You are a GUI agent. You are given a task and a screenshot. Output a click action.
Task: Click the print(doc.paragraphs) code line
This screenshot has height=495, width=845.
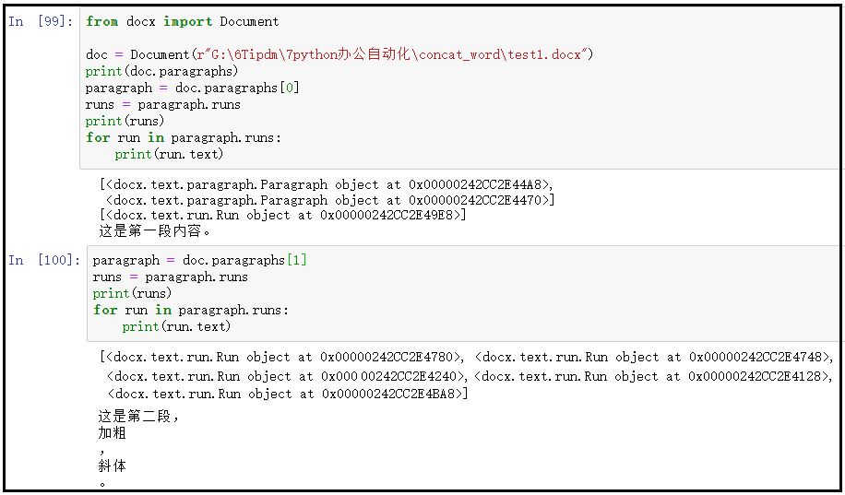[x=161, y=71]
